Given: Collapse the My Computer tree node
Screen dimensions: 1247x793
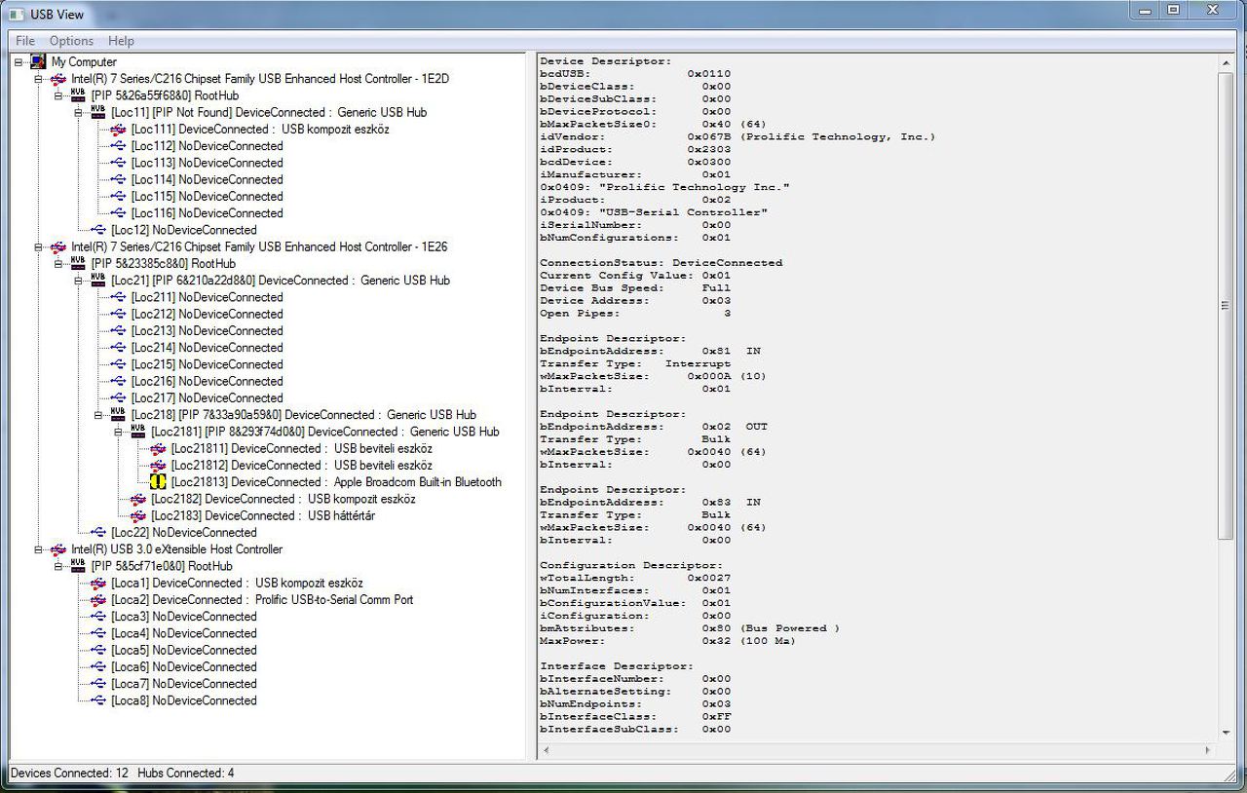Looking at the screenshot, I should 19,62.
